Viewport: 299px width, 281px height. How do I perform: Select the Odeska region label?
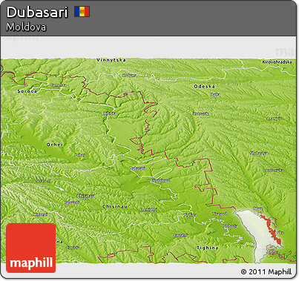204,86
